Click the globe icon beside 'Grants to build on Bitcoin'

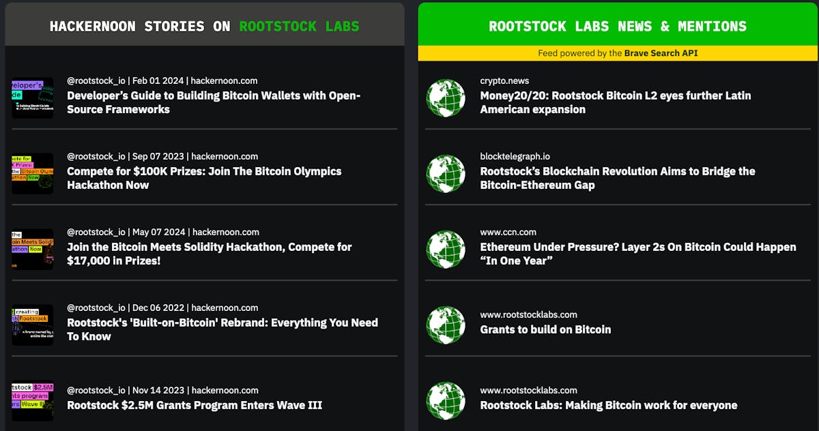pyautogui.click(x=446, y=325)
